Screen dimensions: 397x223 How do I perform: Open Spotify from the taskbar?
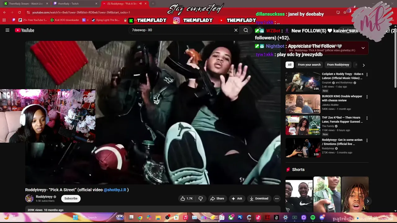click(x=313, y=217)
